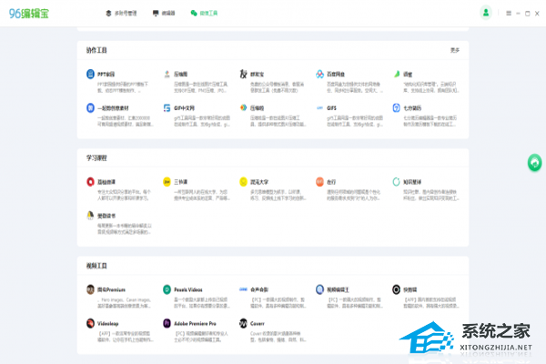The image size is (546, 364).
Task: Open the 多账号管理 tab
Action: [x=121, y=14]
